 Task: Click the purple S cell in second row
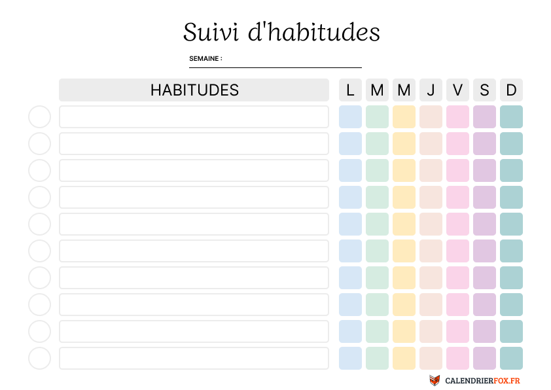[484, 144]
